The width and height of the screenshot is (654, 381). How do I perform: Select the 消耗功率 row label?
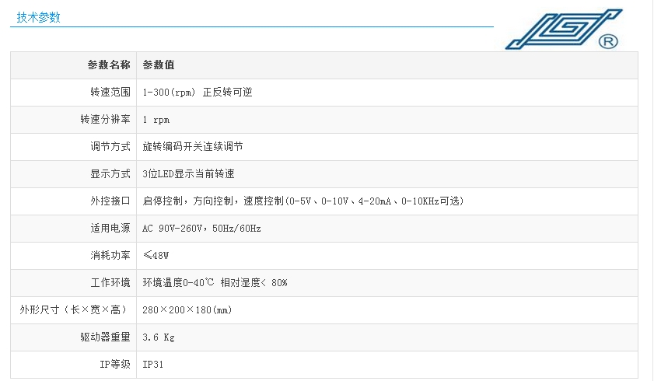point(110,256)
